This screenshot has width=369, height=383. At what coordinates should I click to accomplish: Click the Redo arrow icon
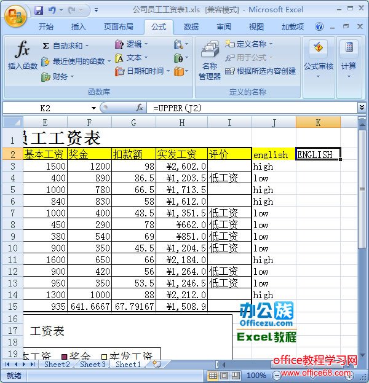click(72, 10)
